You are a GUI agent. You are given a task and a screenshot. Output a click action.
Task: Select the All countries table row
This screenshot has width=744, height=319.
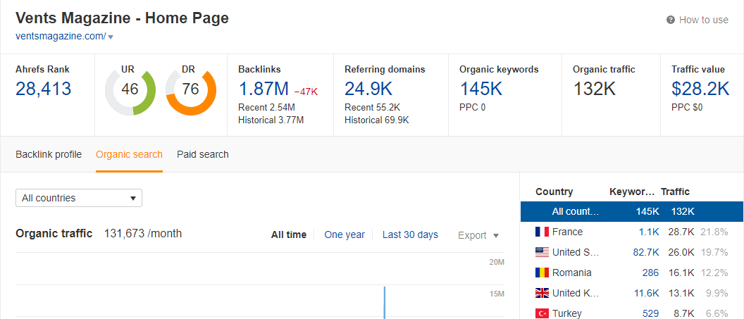[x=631, y=211]
